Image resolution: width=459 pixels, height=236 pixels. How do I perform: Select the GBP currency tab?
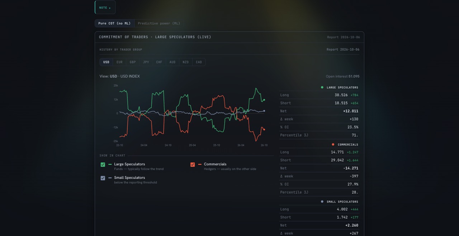(133, 62)
